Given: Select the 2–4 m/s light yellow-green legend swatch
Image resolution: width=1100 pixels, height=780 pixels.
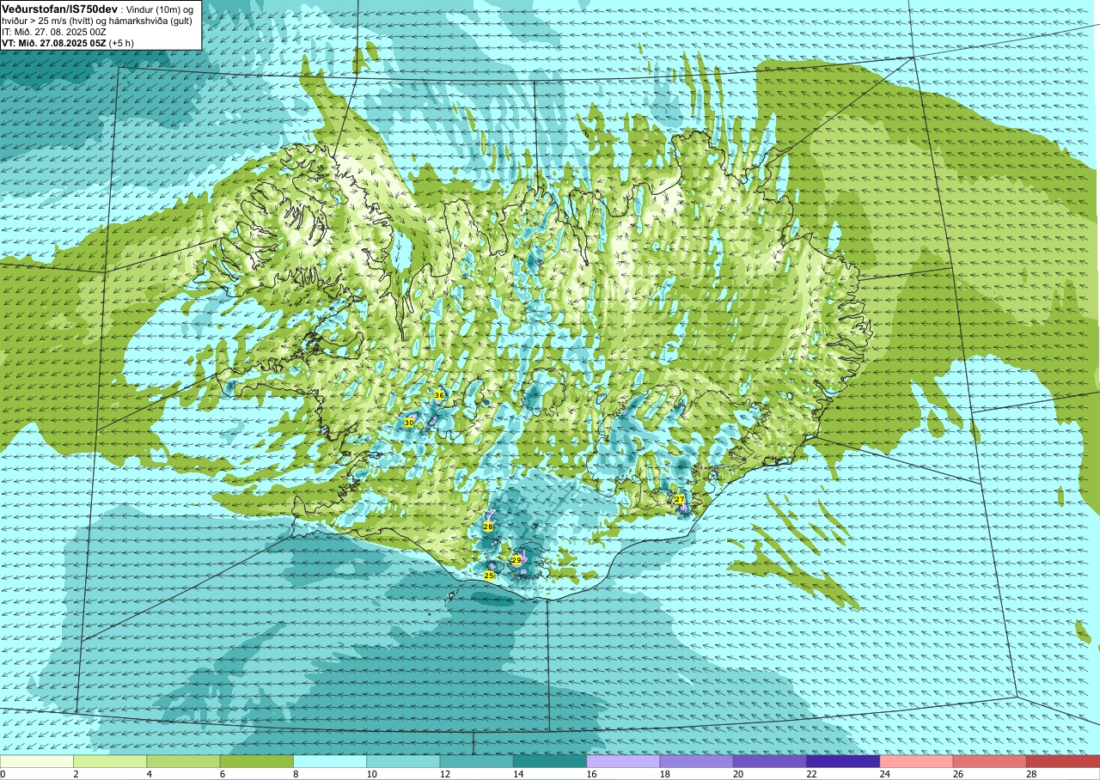Looking at the screenshot, I should tap(110, 761).
